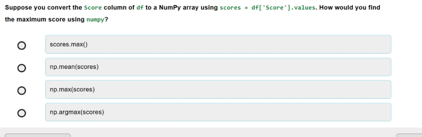Select the scores.max() radio button

pyautogui.click(x=22, y=45)
